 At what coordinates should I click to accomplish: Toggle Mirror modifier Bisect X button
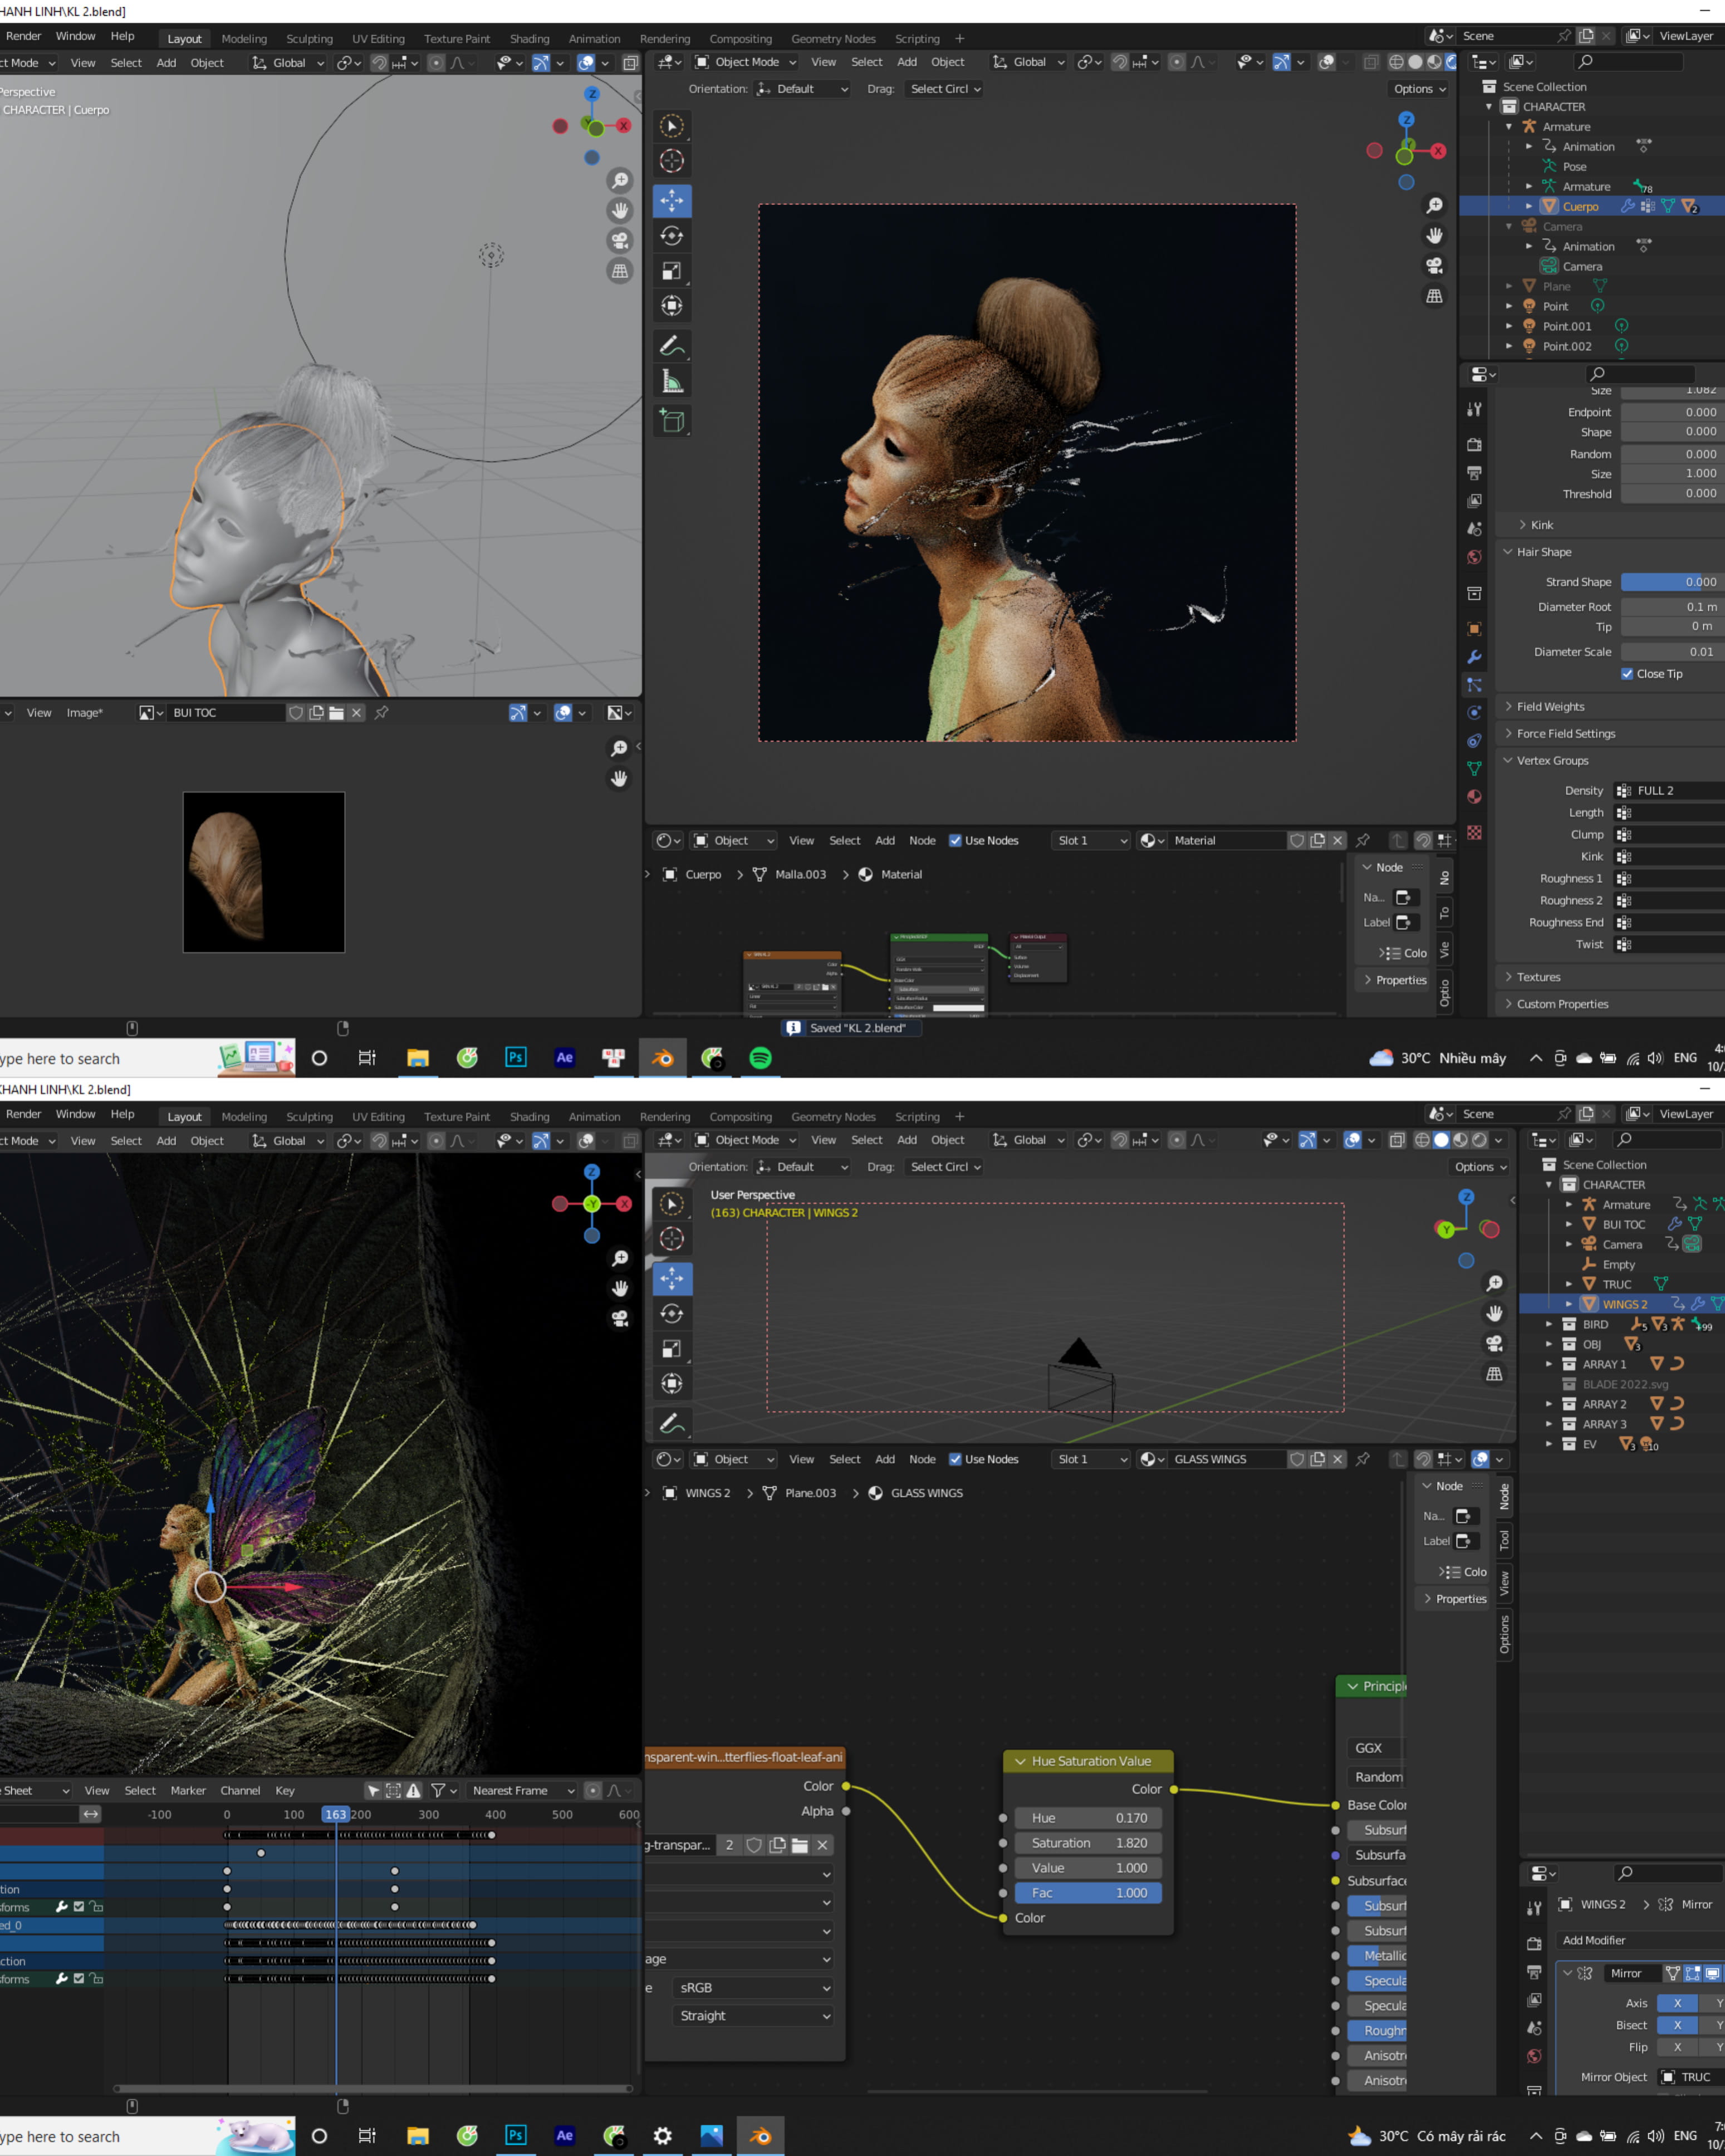click(1677, 2025)
